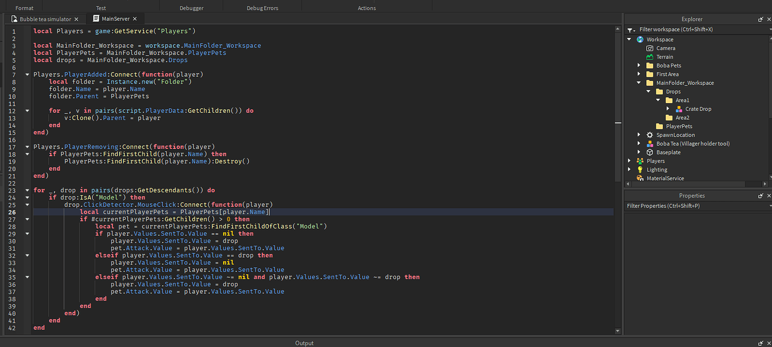
Task: Close the MainServer script tab
Action: 135,19
